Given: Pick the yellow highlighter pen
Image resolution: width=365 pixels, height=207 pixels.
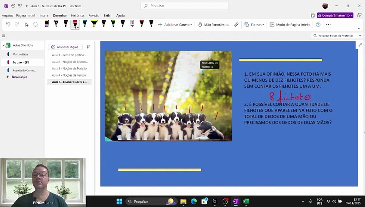Looking at the screenshot, I should pos(94,24).
